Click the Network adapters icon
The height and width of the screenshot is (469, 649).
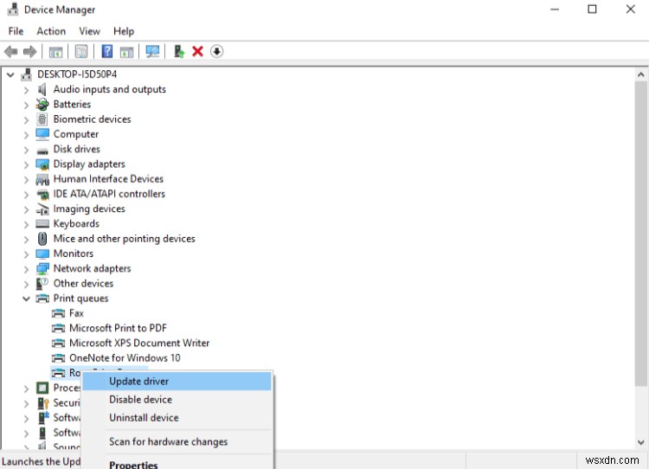(42, 269)
